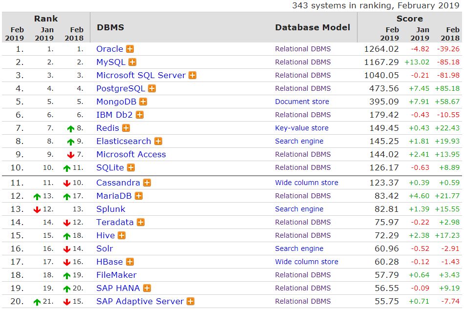Click Search engine model link for Elasticsearch
This screenshot has height=310, width=464.
coord(299,141)
